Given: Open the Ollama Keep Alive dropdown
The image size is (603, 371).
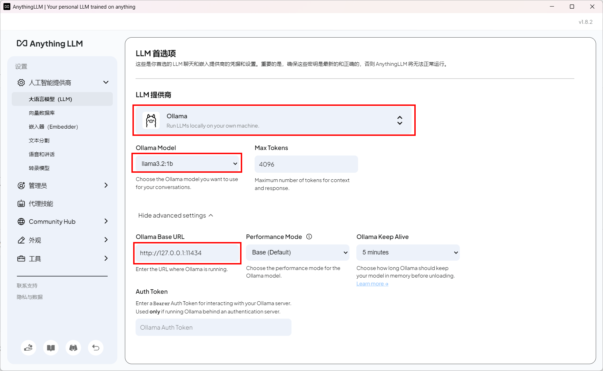Looking at the screenshot, I should [408, 252].
